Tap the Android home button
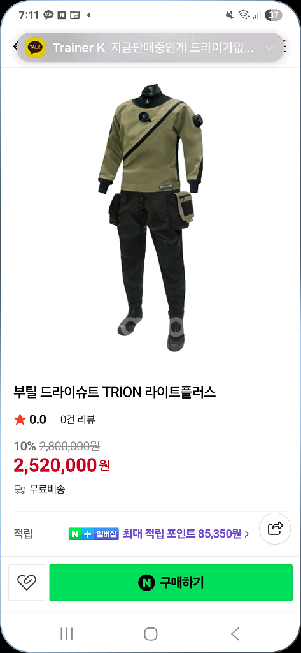 [150, 634]
